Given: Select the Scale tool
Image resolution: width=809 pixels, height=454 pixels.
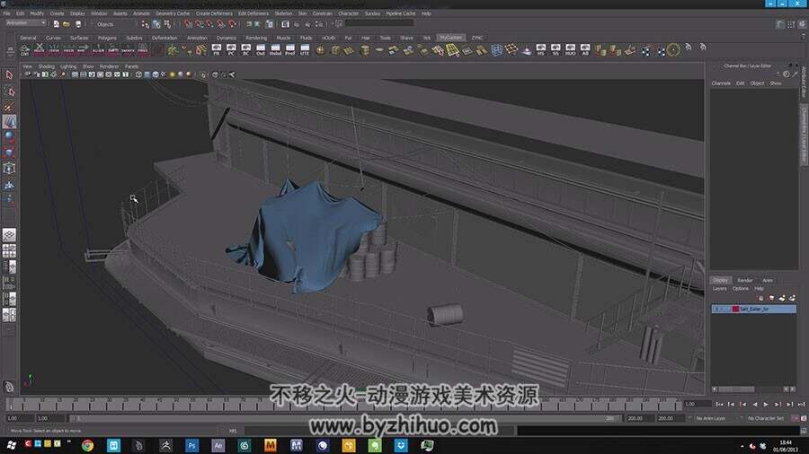Looking at the screenshot, I should [9, 153].
